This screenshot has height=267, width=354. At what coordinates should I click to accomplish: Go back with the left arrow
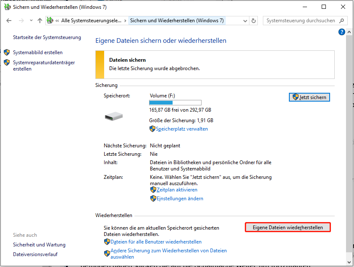(9, 21)
